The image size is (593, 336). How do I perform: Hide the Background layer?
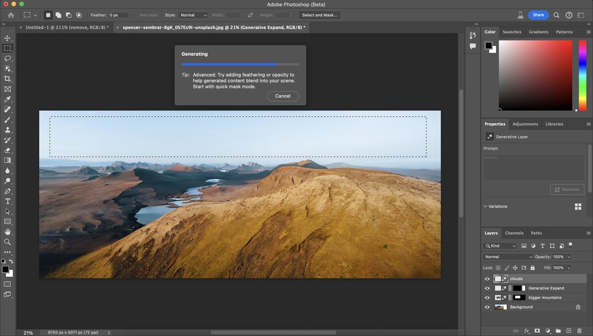(x=487, y=307)
